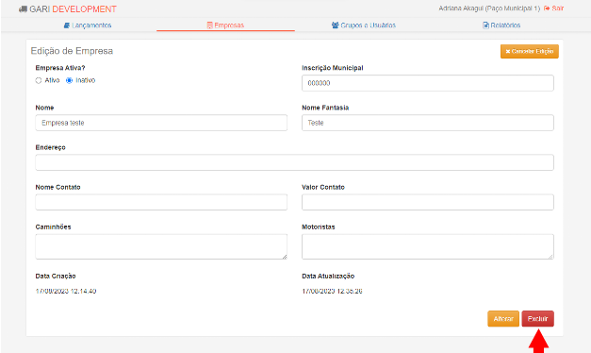Click the Lançamentos tab icon
Image resolution: width=591 pixels, height=353 pixels.
(67, 25)
